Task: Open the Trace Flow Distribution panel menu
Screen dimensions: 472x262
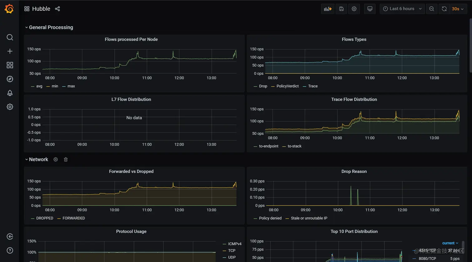Action: pyautogui.click(x=354, y=99)
